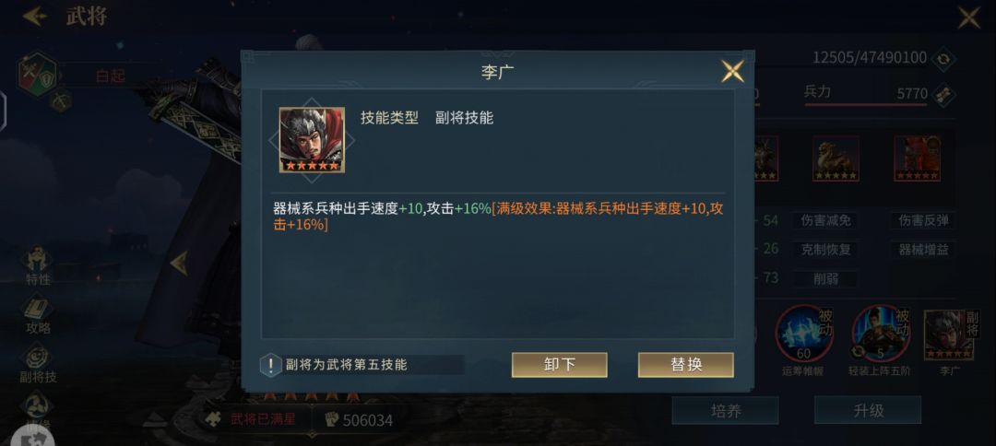The image size is (996, 446).
Task: Select the 副将技 sidebar icon
Action: pos(38,364)
